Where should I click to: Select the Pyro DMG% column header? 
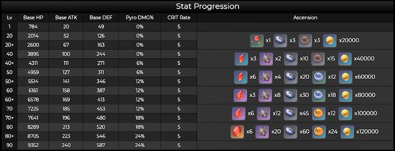[140, 18]
